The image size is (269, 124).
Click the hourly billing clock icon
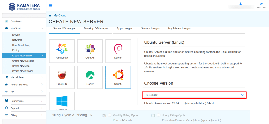[153, 115]
